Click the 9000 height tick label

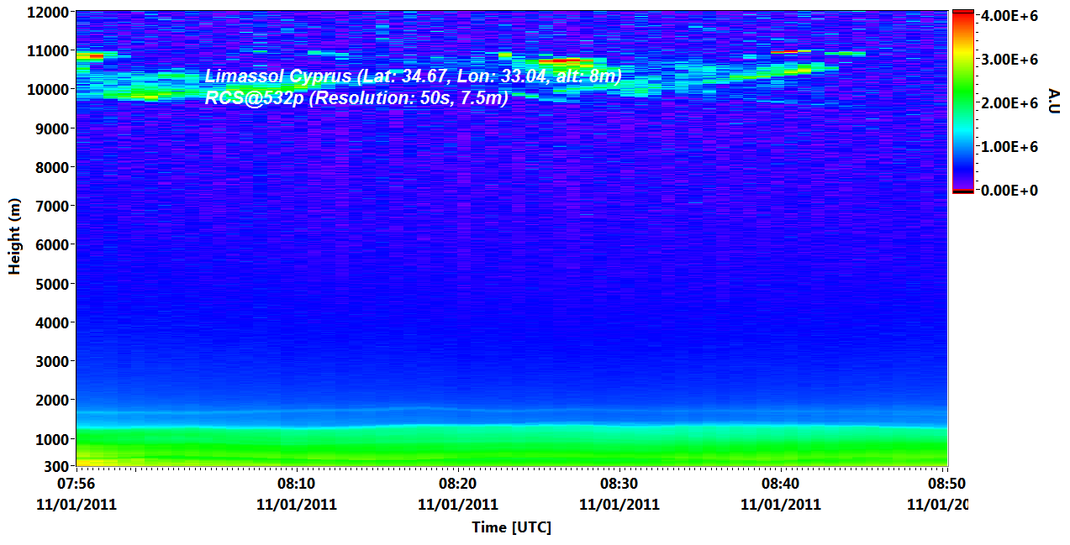(50, 128)
